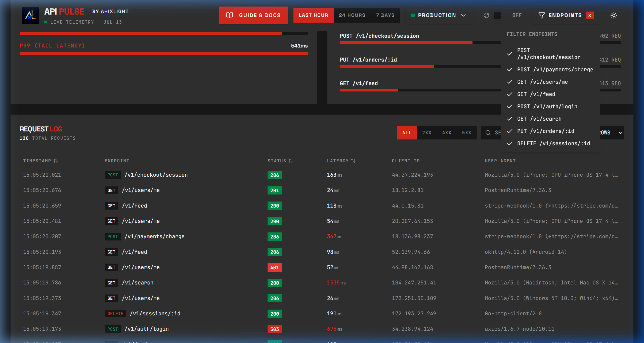Click the Live Telemetry Jul 13 status text
The height and width of the screenshot is (343, 644).
(x=86, y=22)
